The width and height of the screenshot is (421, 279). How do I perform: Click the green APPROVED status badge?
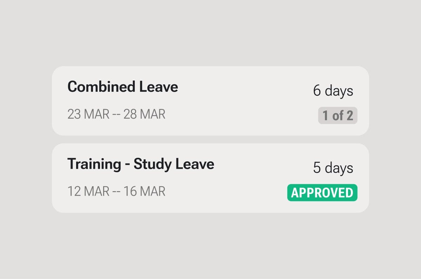(322, 193)
